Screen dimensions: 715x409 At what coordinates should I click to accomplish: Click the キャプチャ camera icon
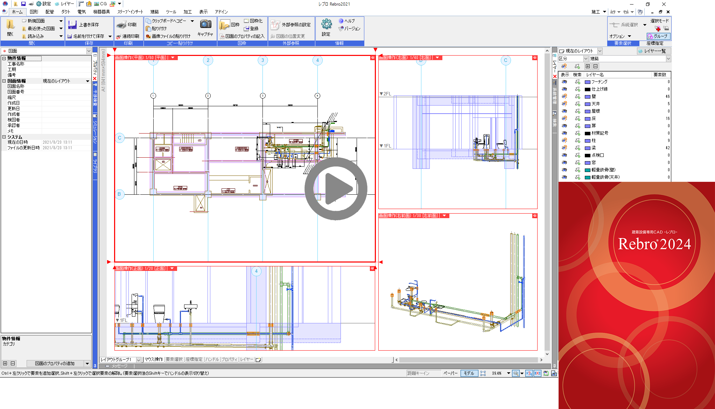(x=205, y=24)
